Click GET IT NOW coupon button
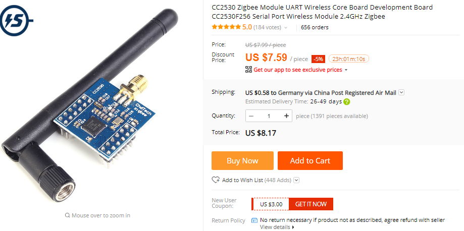The width and height of the screenshot is (464, 231). 311,204
